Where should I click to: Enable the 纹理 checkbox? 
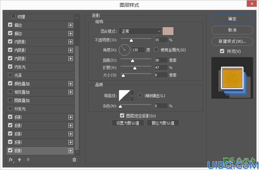(13, 16)
